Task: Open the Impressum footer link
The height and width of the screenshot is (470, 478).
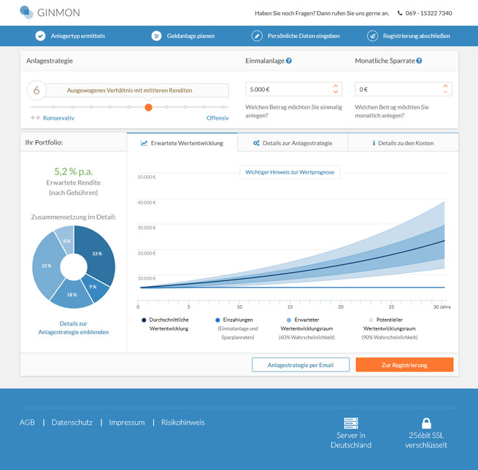Action: (127, 423)
